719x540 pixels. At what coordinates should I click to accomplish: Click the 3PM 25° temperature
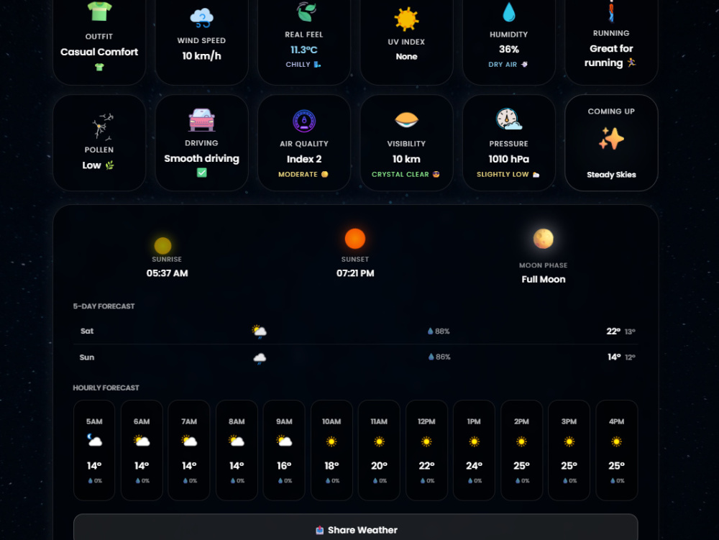coord(569,466)
